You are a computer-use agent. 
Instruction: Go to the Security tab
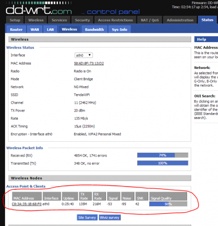point(82,20)
